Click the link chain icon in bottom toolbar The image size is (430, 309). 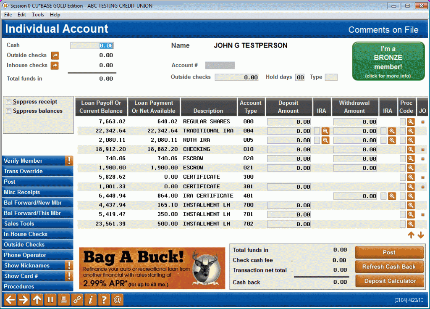pos(76,300)
